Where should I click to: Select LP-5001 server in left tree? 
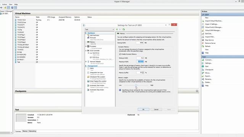point(5,14)
